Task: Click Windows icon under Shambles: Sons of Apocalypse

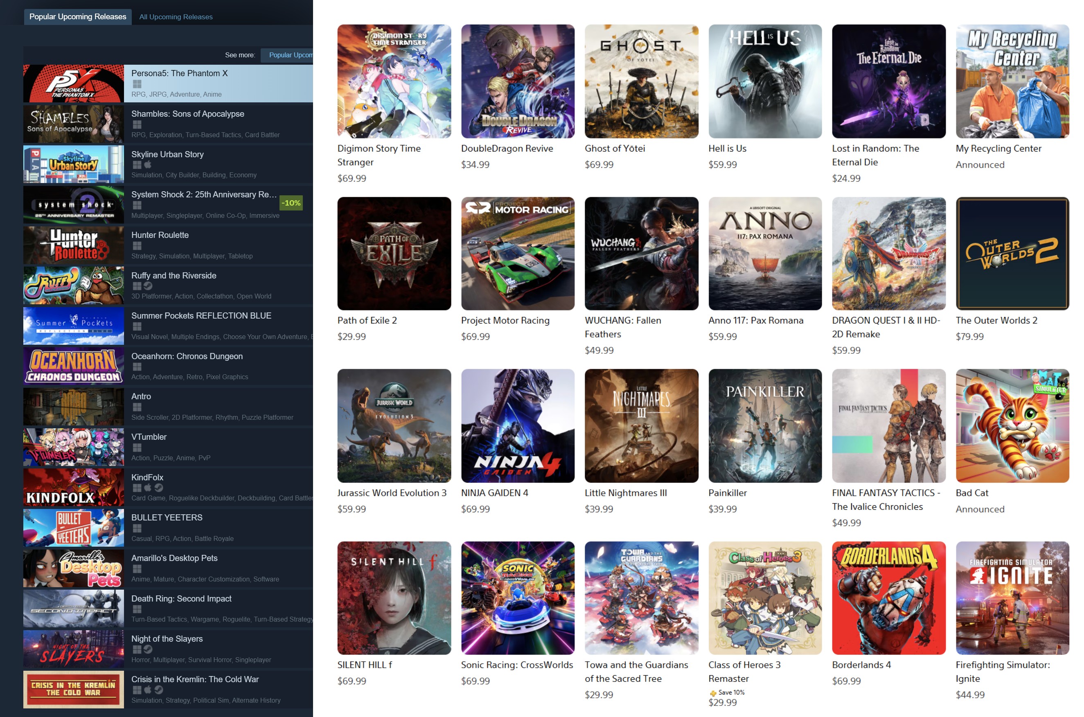Action: [137, 124]
